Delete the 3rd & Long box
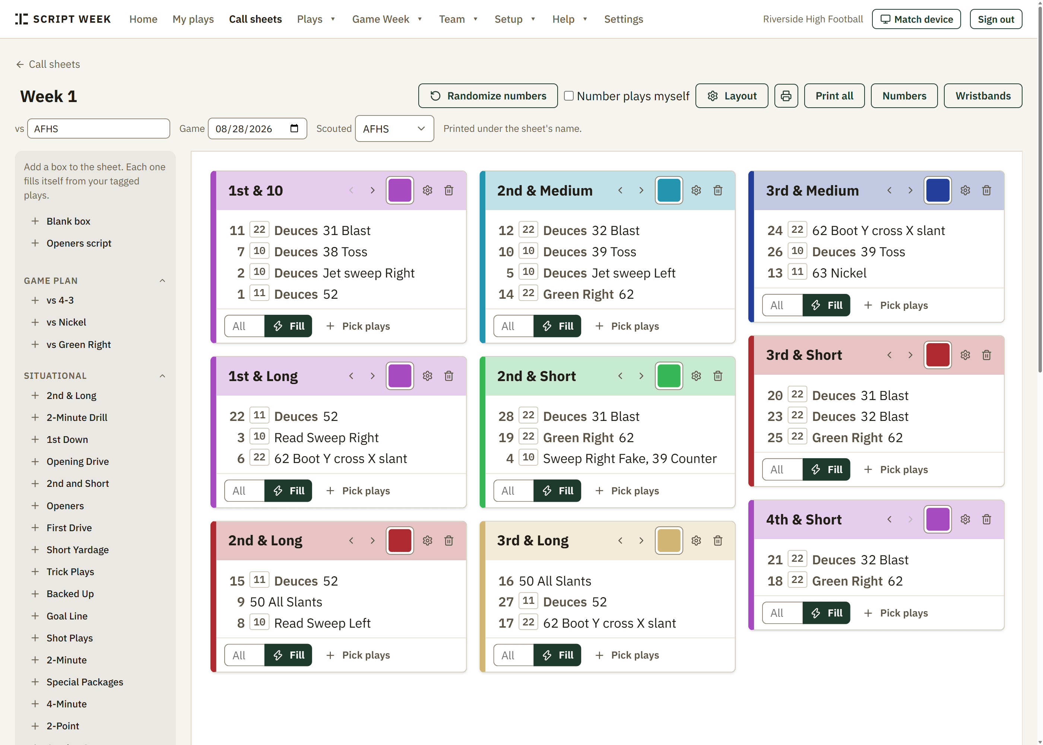The height and width of the screenshot is (745, 1043). (718, 541)
